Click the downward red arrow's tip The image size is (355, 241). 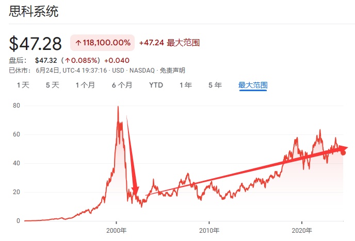pyautogui.click(x=136, y=196)
